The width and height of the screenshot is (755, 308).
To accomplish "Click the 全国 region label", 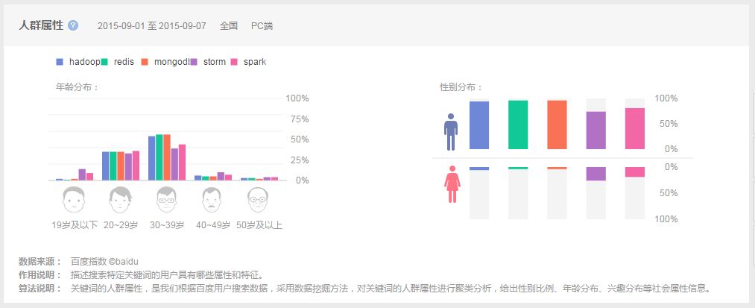I will point(229,26).
